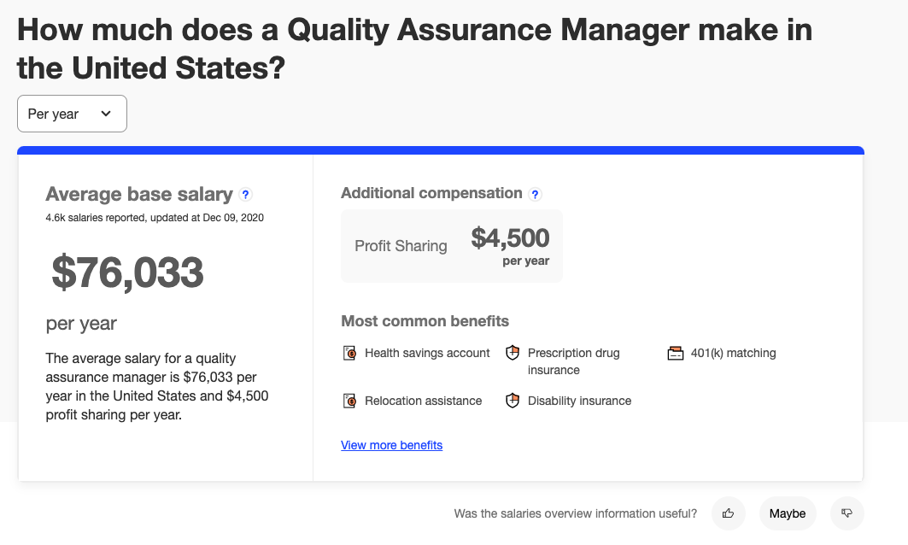Click the Disability insurance shield icon
Viewport: 908px width, 545px height.
pyautogui.click(x=513, y=401)
